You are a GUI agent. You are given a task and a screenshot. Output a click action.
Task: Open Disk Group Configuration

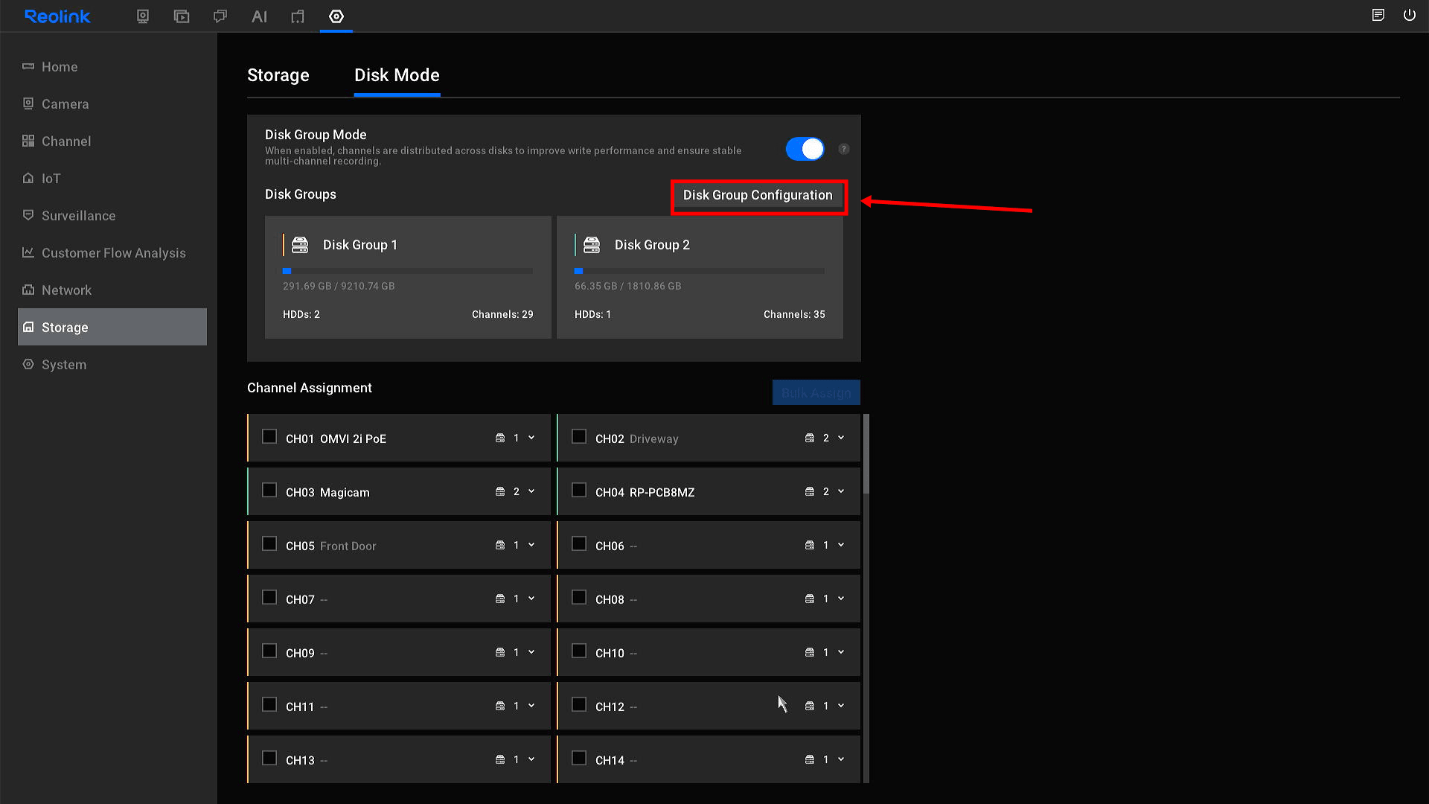[758, 196]
